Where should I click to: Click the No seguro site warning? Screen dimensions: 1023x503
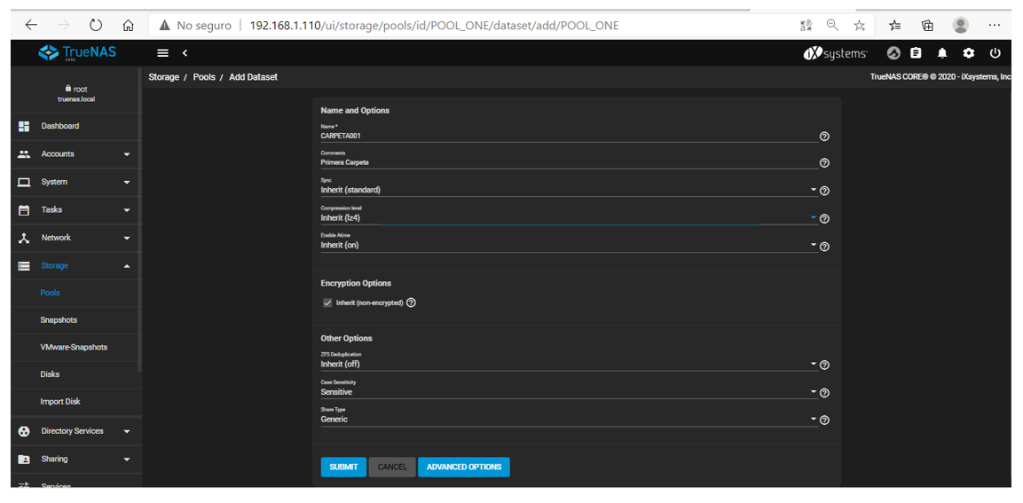pos(195,26)
